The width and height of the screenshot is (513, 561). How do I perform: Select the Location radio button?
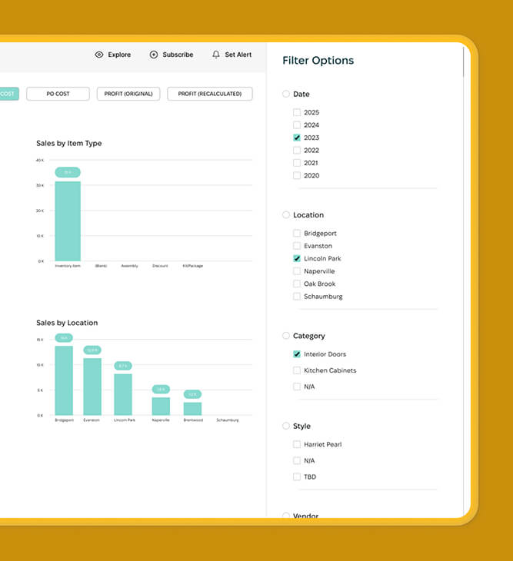(x=286, y=215)
